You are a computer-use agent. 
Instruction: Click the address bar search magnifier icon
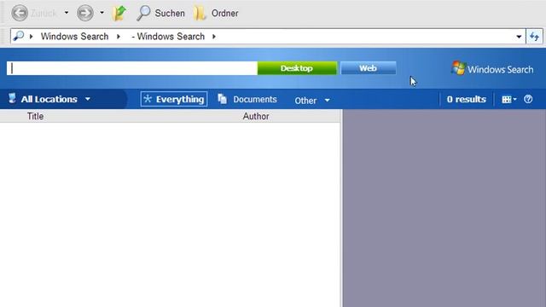pyautogui.click(x=19, y=36)
